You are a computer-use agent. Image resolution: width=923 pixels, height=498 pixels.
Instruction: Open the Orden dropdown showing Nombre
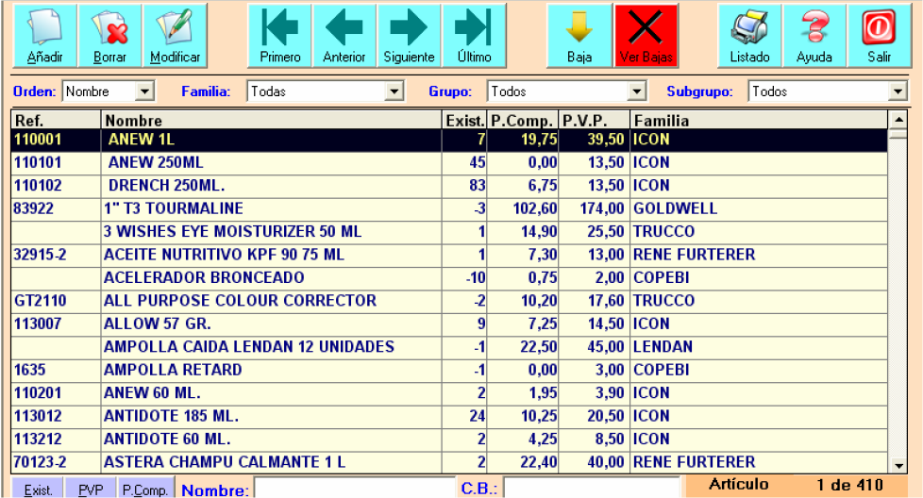pos(144,91)
